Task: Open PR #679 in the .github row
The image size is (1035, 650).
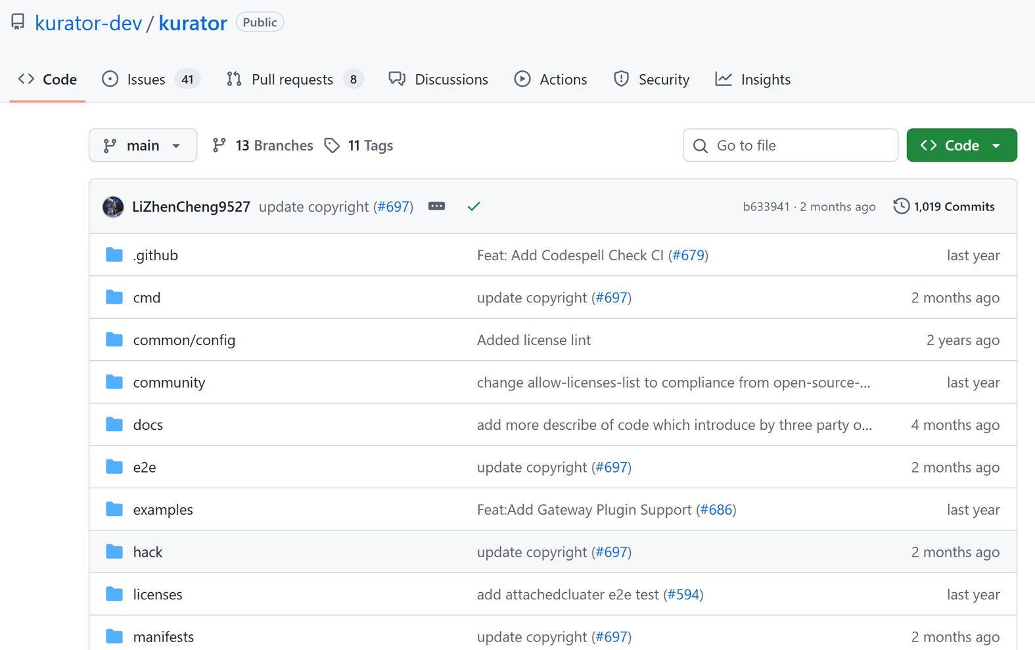Action: (688, 255)
